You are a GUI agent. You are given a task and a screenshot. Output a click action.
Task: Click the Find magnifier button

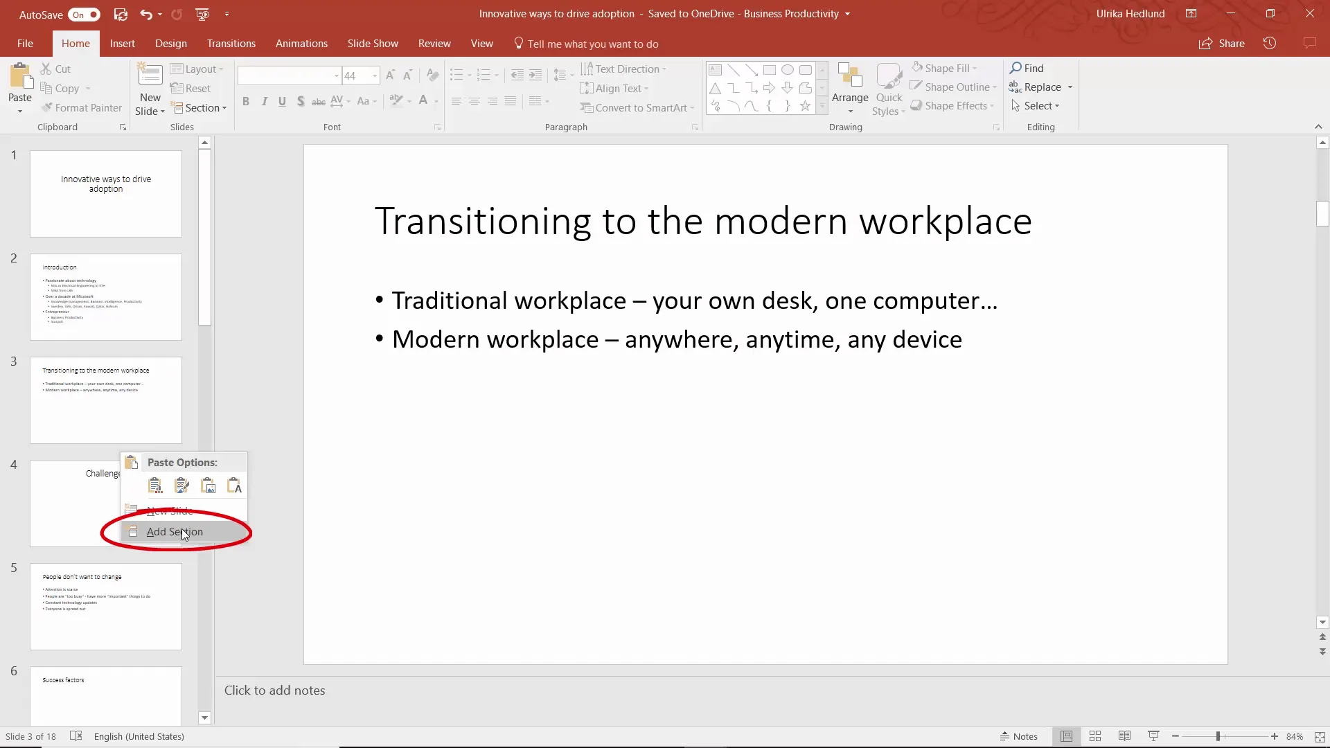[1027, 68]
